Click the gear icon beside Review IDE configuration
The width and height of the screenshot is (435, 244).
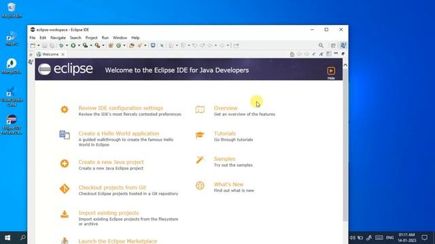coord(65,109)
